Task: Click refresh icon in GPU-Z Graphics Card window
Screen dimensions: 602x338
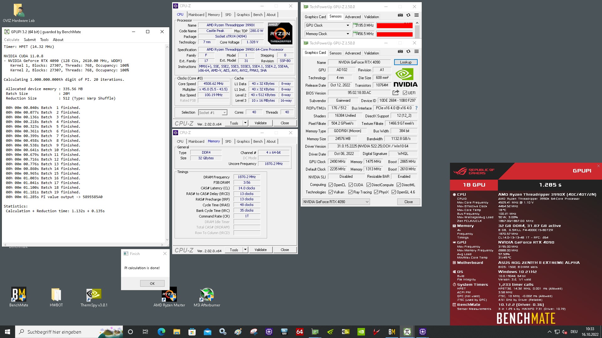Action: pos(408,51)
